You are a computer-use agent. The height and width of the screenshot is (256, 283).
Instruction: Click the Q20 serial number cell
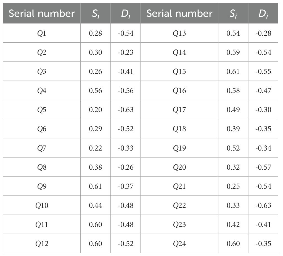tap(179, 167)
